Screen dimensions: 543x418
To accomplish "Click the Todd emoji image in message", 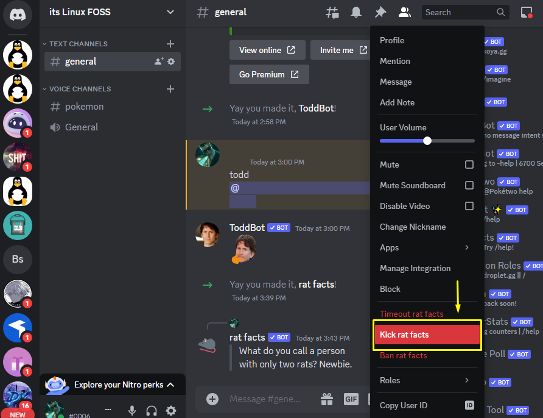I will [245, 250].
